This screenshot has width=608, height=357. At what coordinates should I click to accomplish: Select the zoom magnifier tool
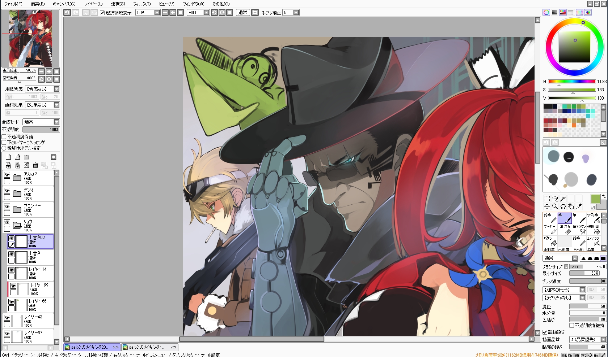pyautogui.click(x=555, y=206)
